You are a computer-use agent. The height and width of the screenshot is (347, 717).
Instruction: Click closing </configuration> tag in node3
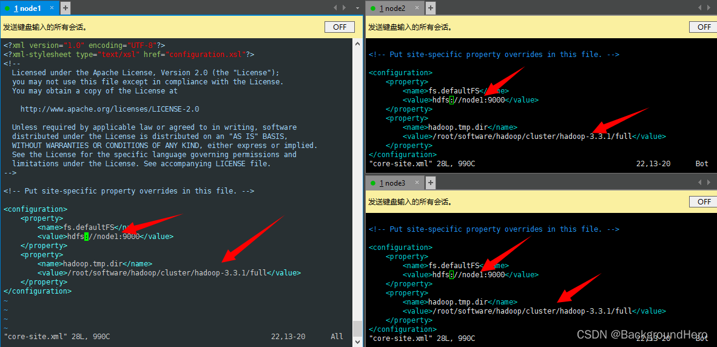402,329
